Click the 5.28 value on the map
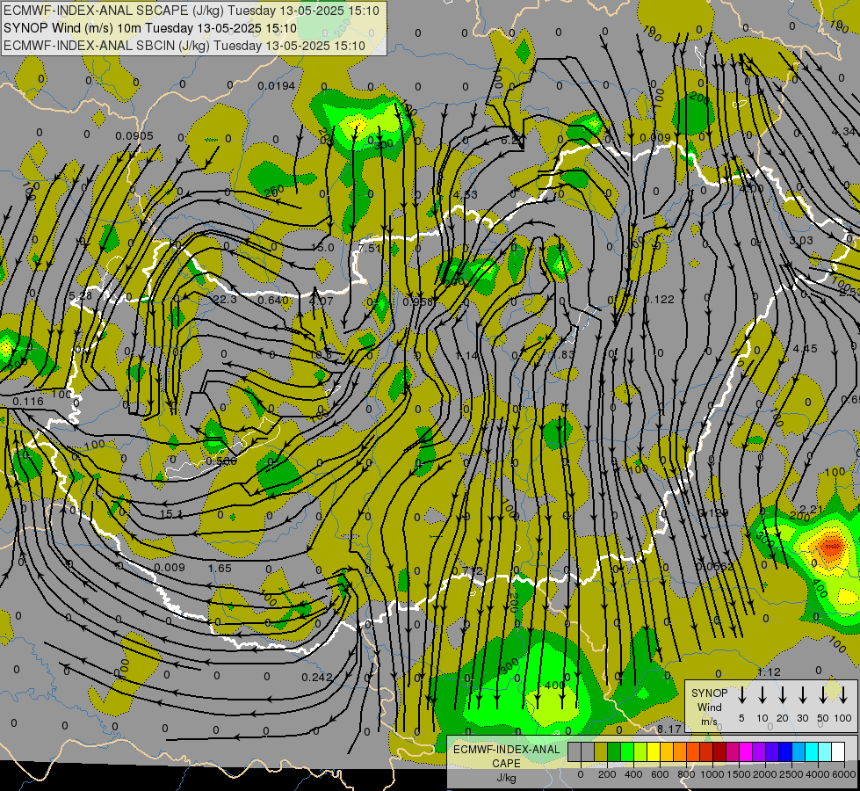The image size is (860, 791). tap(81, 296)
